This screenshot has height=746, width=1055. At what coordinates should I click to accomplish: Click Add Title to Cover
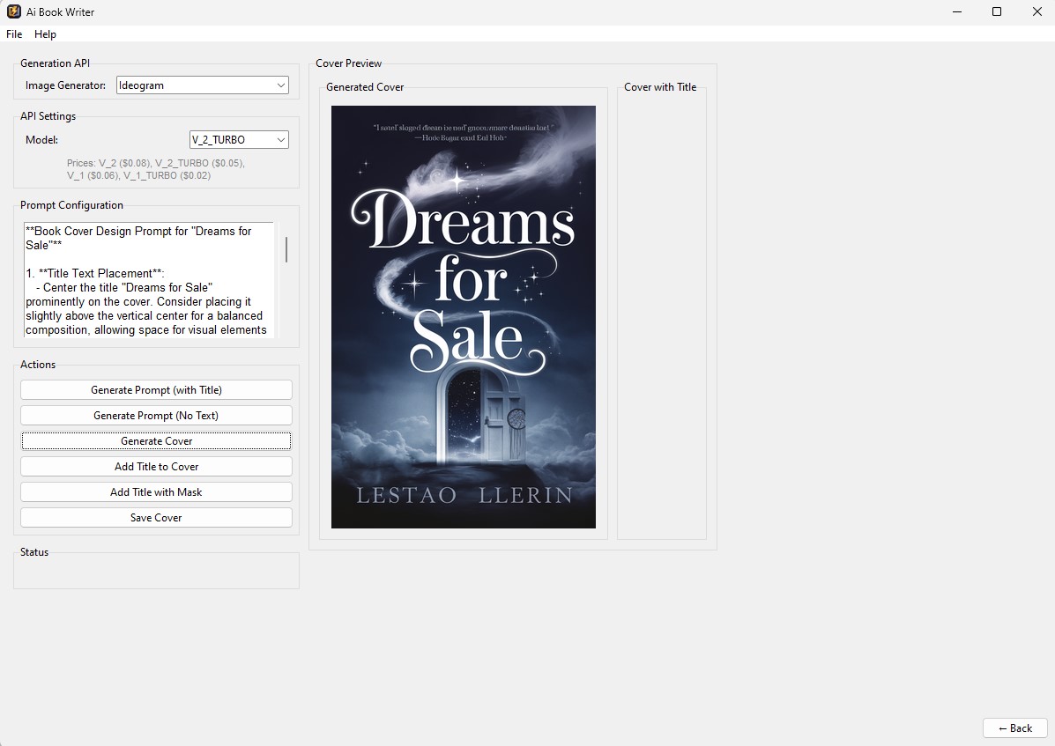156,466
